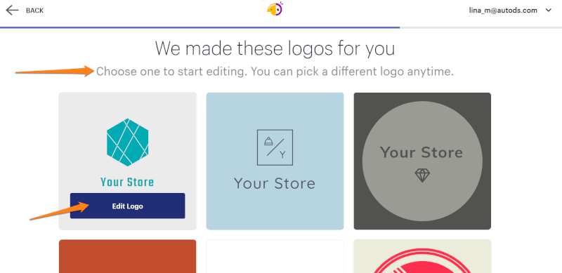Click the Hatchful parrot logo icon
The width and height of the screenshot is (562, 273).
coord(275,8)
